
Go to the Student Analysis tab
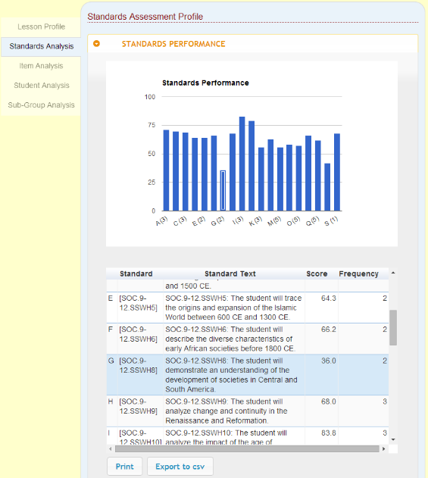tap(41, 86)
